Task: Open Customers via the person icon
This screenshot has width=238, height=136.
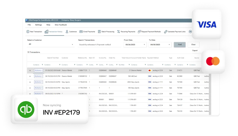Action: [67, 32]
